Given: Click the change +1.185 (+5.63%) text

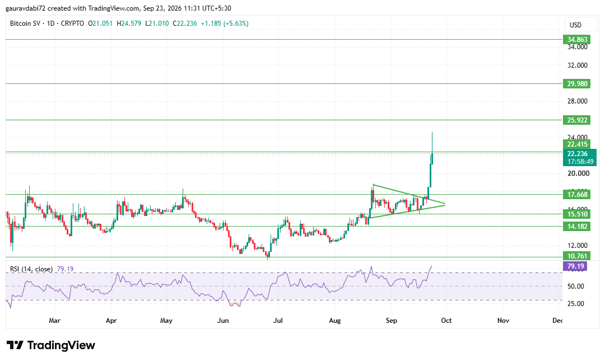Looking at the screenshot, I should pyautogui.click(x=225, y=23).
